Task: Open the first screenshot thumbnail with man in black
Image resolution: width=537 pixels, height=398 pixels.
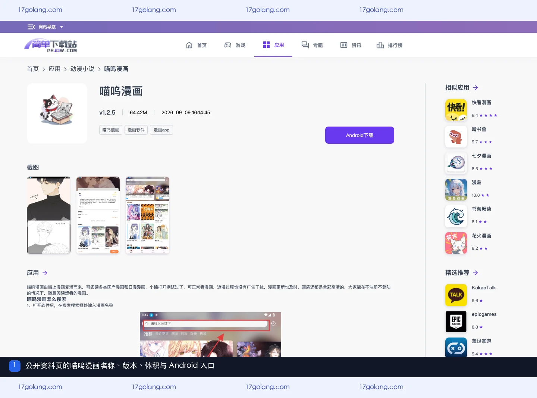Action: click(x=48, y=215)
